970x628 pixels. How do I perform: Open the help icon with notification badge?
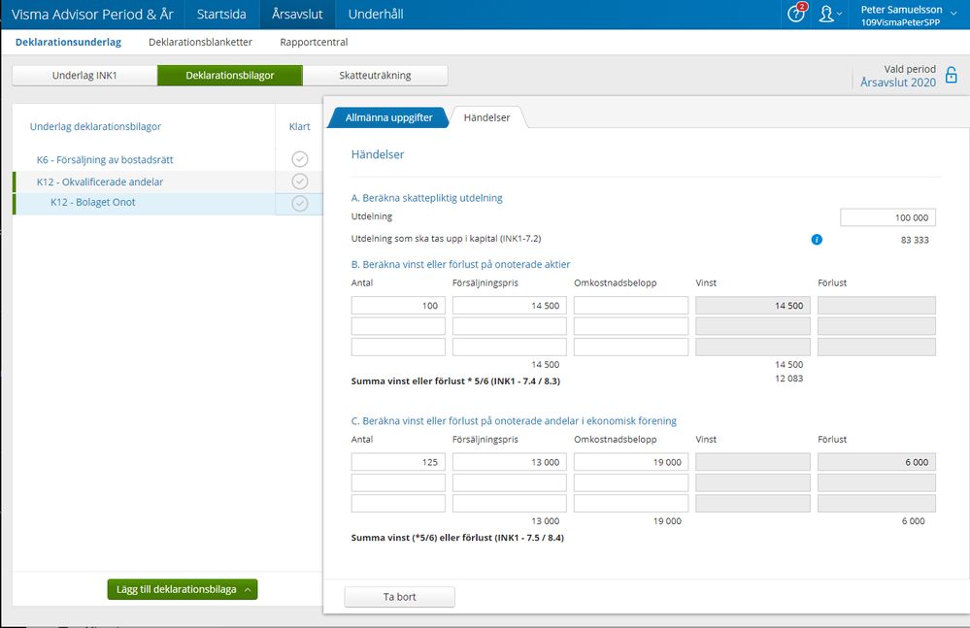pos(797,14)
